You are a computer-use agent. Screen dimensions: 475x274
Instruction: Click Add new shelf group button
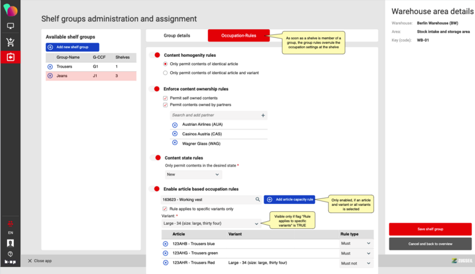[x=72, y=47]
